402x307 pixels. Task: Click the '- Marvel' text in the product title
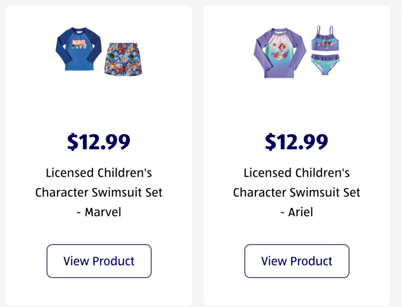99,212
